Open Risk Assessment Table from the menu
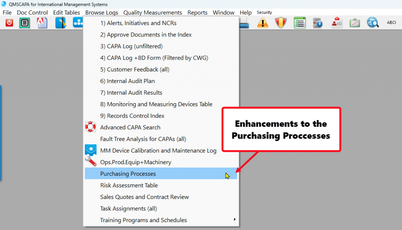Image resolution: width=402 pixels, height=230 pixels. pos(129,185)
